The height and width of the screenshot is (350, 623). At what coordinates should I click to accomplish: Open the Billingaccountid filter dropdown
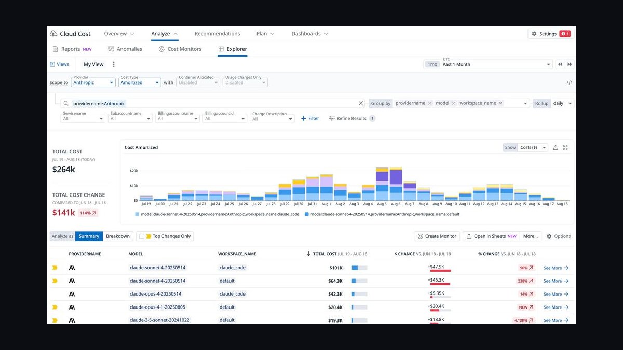tap(225, 118)
